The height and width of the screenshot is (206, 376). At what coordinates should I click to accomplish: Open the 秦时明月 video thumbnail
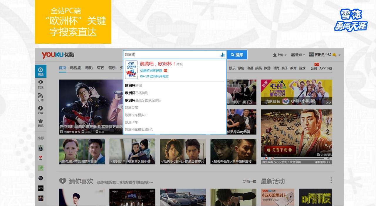132,151
